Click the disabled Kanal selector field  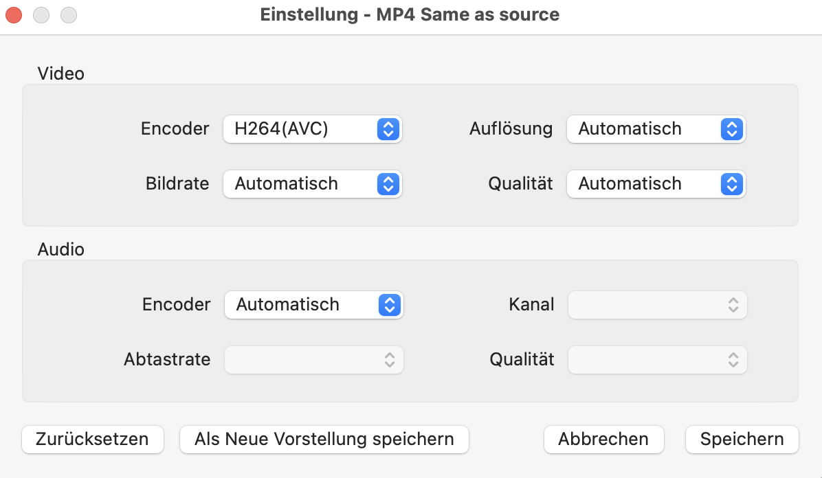(x=646, y=304)
